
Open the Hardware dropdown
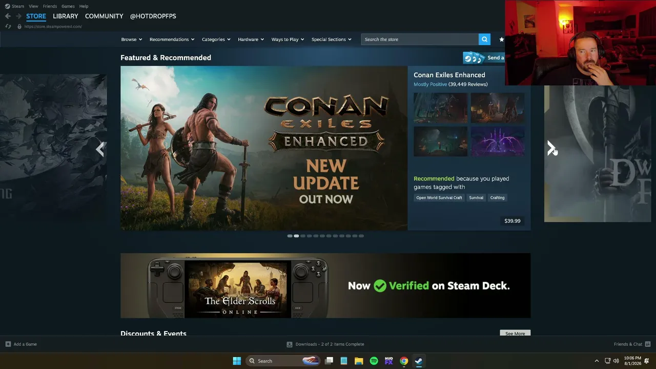point(251,39)
